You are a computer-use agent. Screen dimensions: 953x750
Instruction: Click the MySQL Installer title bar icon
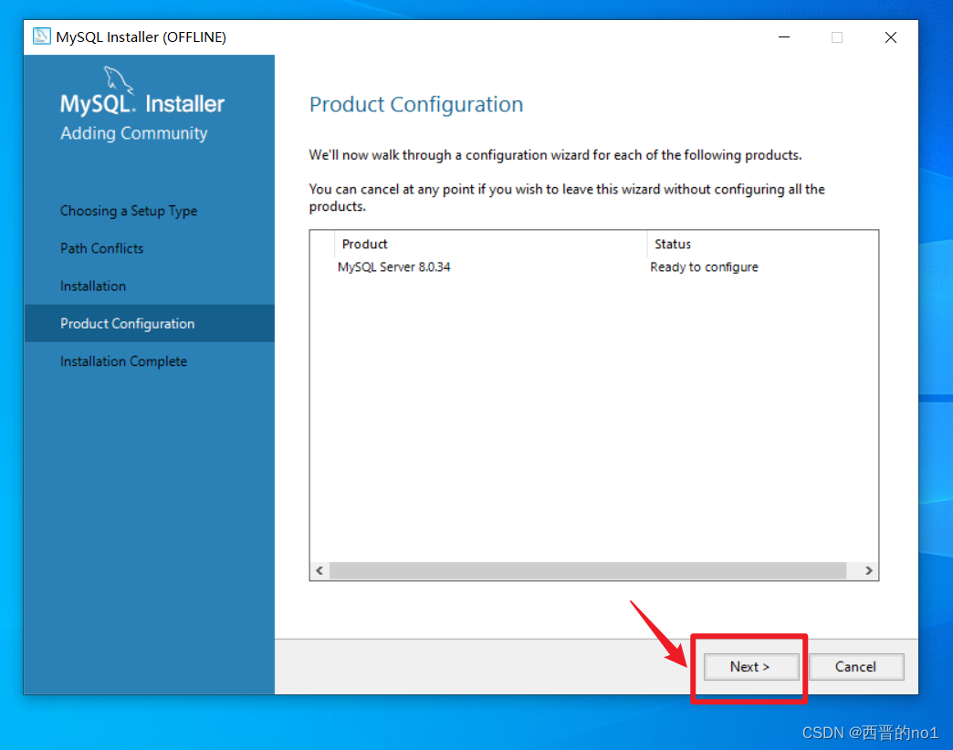pyautogui.click(x=42, y=36)
